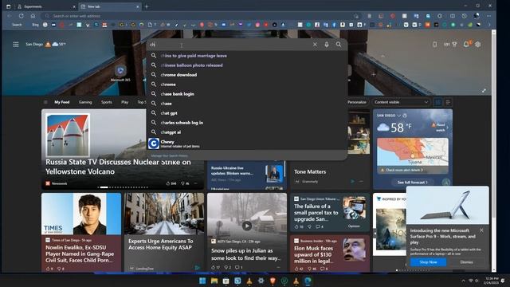Image resolution: width=510 pixels, height=287 pixels.
Task: Clear the search box with the X icon
Action: point(315,45)
